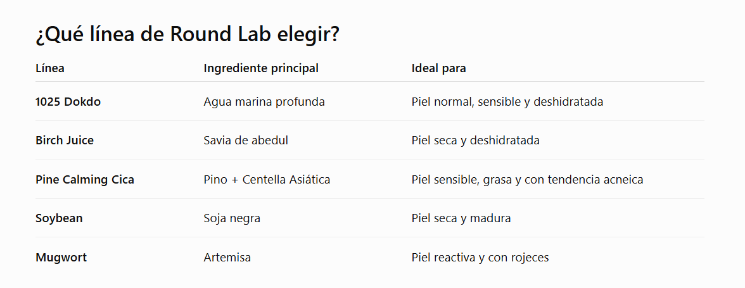
Task: Select the 'Agua marina profunda' ingredient cell
Action: pyautogui.click(x=264, y=101)
